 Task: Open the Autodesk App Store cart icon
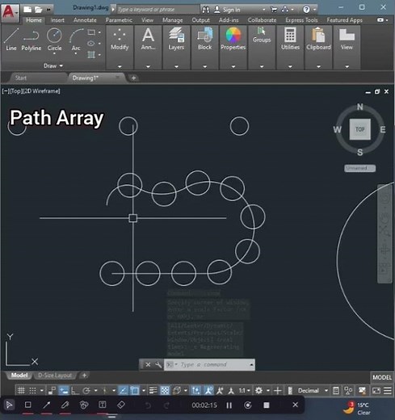tap(274, 10)
